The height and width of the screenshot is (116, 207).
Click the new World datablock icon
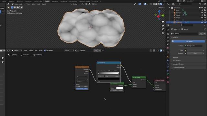[202, 34]
